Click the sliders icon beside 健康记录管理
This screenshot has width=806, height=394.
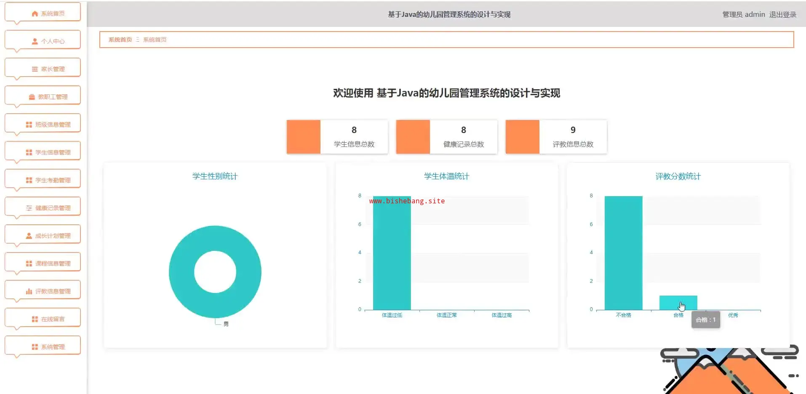[29, 208]
